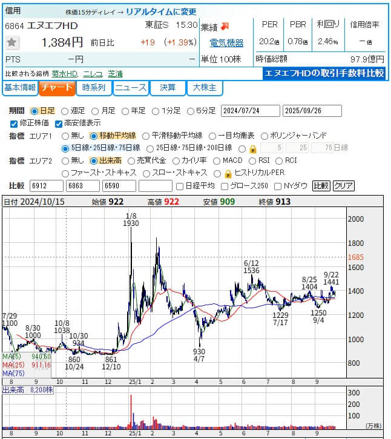Click the エヌエフHDの取引手数料比較 banner

324,73
